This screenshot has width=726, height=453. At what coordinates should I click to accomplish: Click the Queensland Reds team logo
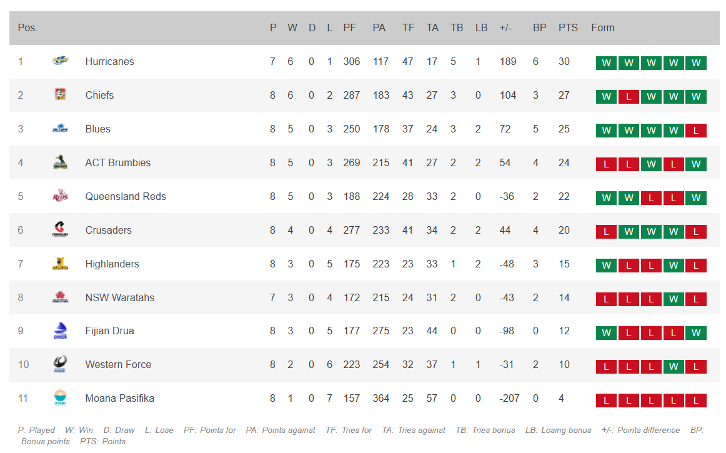(60, 196)
